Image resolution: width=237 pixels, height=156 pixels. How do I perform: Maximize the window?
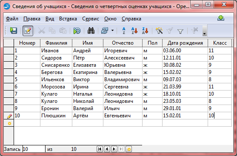tap(208, 4)
